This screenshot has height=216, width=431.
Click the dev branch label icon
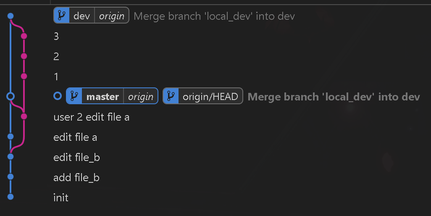[x=61, y=16]
